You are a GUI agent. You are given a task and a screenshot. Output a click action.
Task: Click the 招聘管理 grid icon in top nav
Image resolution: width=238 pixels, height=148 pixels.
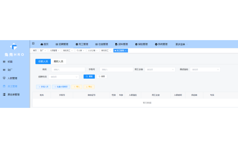57,44
